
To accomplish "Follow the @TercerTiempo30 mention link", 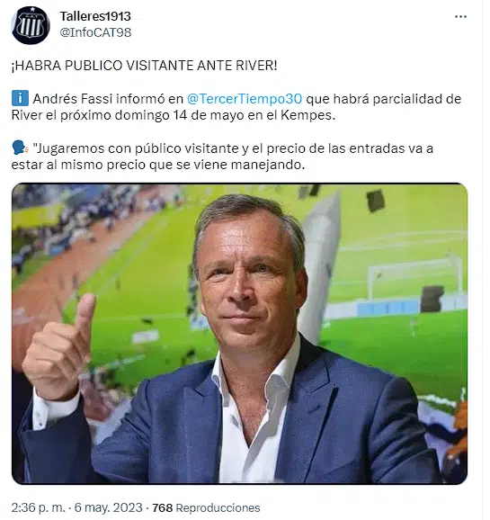I will click(x=245, y=99).
